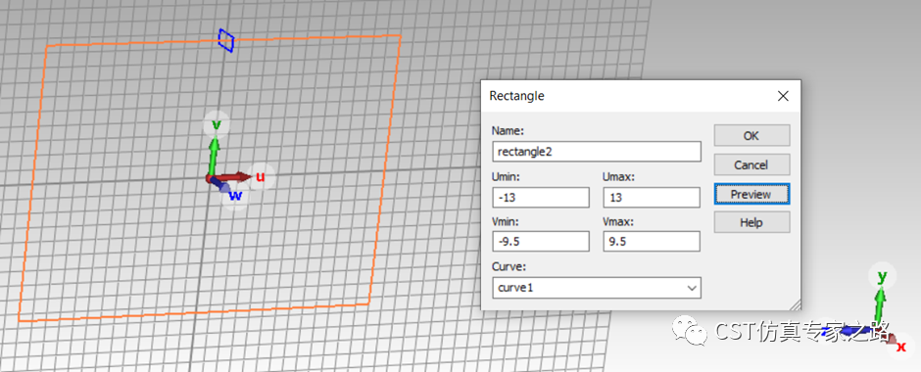Select the small blue square marker
This screenshot has width=921, height=372.
[226, 40]
